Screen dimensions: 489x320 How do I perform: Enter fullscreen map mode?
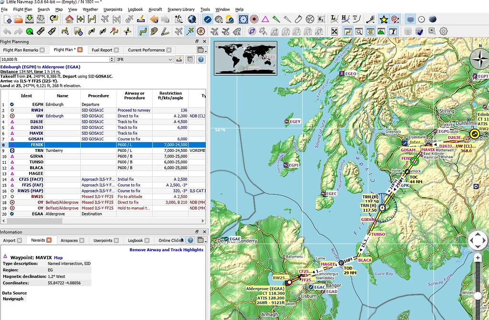(x=334, y=31)
